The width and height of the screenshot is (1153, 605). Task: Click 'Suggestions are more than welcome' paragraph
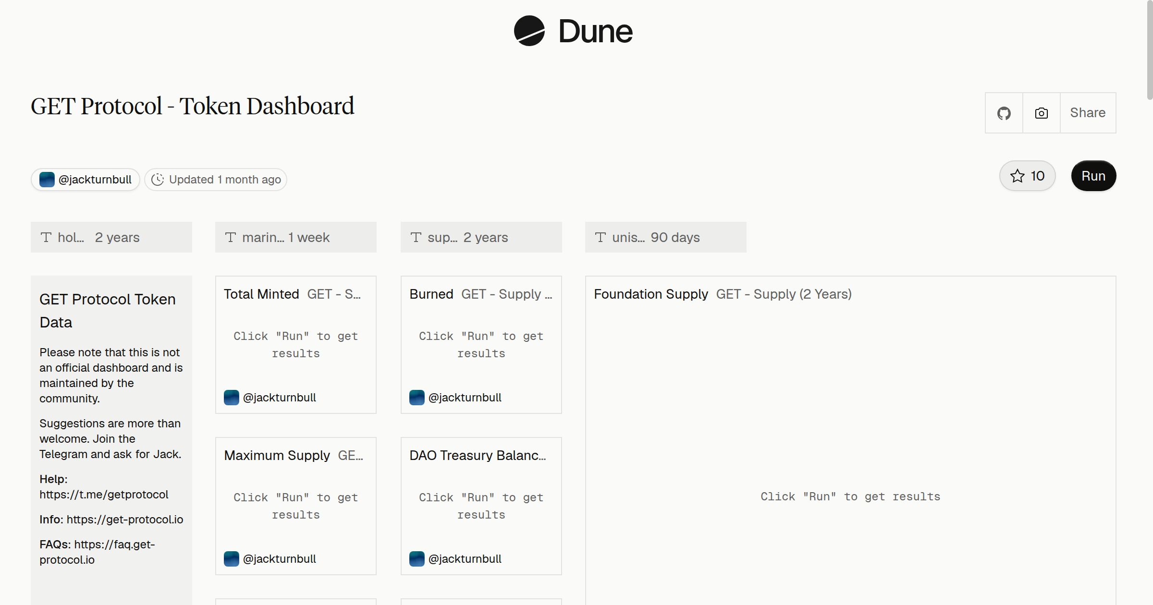coord(110,439)
